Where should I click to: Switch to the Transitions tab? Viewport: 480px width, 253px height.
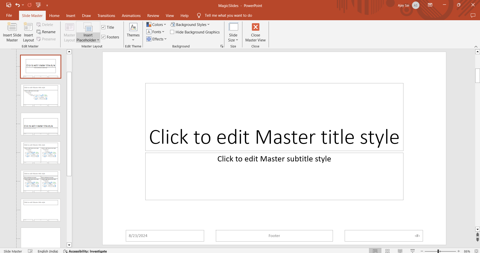(106, 15)
